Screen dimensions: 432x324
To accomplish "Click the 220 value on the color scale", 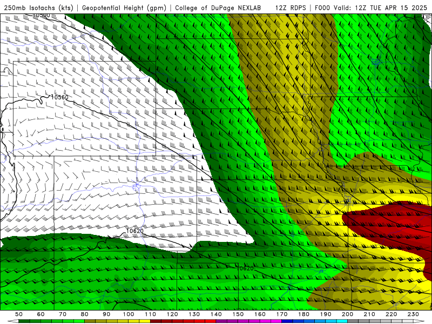I will pos(391,314).
